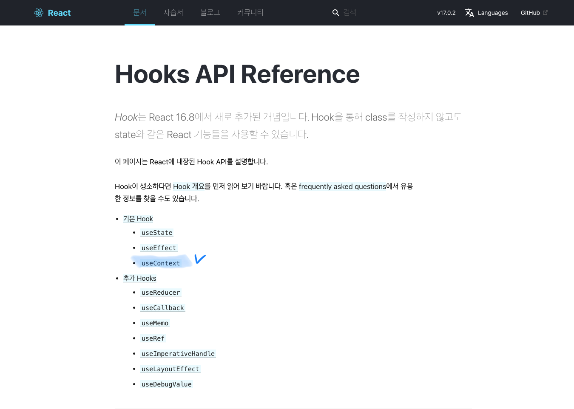Open the frequently asked questions link
The width and height of the screenshot is (574, 409).
coord(342,186)
